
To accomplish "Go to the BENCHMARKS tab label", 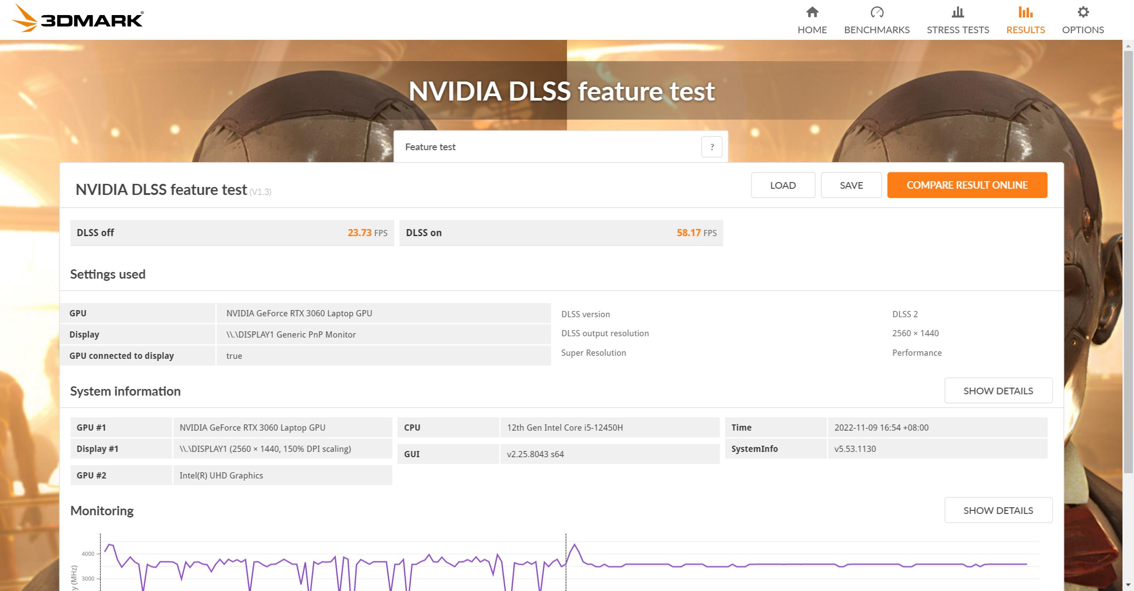I will (877, 30).
